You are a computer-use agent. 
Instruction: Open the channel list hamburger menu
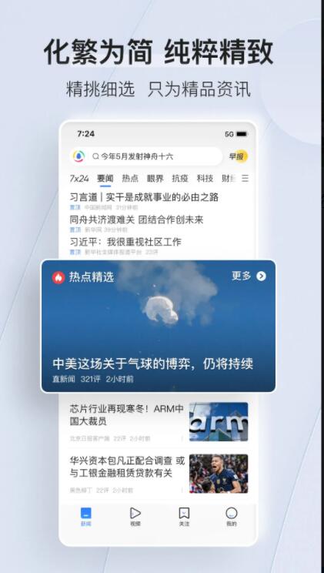(x=245, y=179)
